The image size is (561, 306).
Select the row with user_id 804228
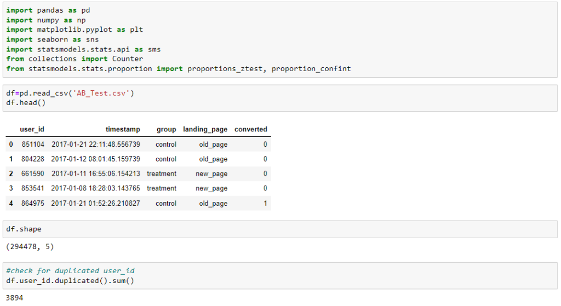[138, 159]
